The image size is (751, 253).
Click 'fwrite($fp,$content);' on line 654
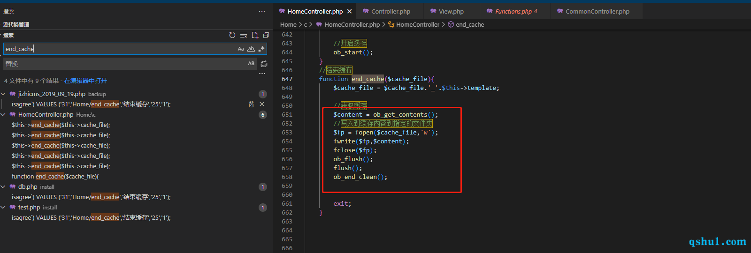tap(371, 141)
